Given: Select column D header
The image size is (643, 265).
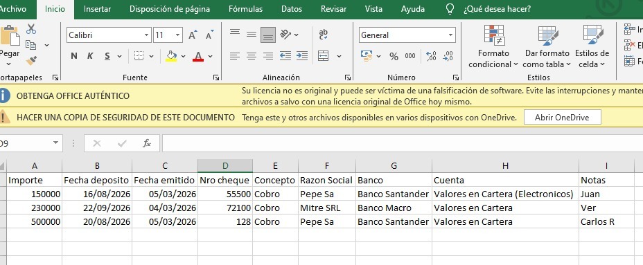Looking at the screenshot, I should (x=225, y=166).
